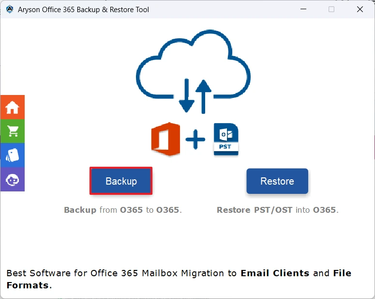
Task: Click the blue tags sidebar icon
Action: pos(13,155)
